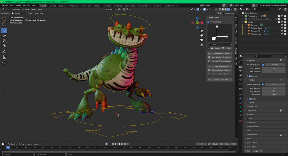This screenshot has width=288, height=156.
Task: Switch to the Sculpting workspace tab
Action: click(x=62, y=6)
